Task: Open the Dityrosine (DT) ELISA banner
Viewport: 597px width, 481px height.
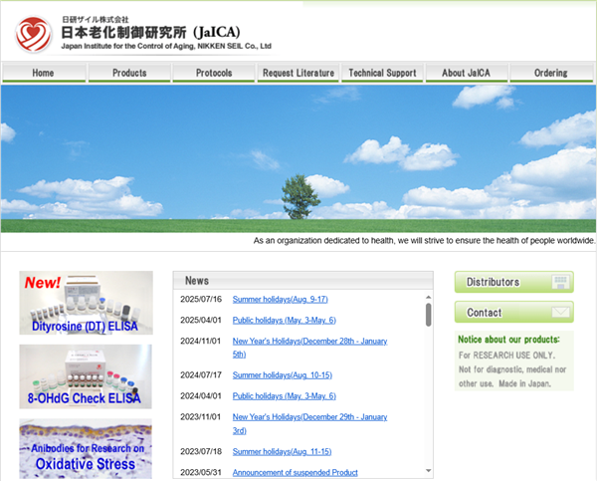Action: point(86,303)
